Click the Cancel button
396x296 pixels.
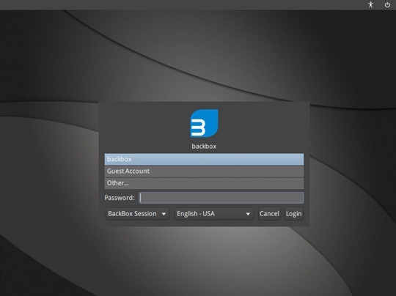coord(269,214)
